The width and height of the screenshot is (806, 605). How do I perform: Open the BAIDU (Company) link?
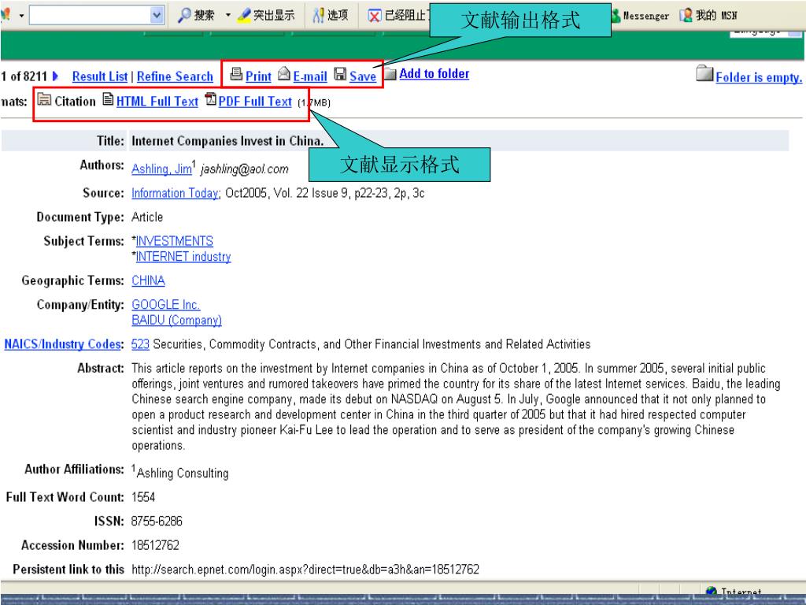pos(176,320)
